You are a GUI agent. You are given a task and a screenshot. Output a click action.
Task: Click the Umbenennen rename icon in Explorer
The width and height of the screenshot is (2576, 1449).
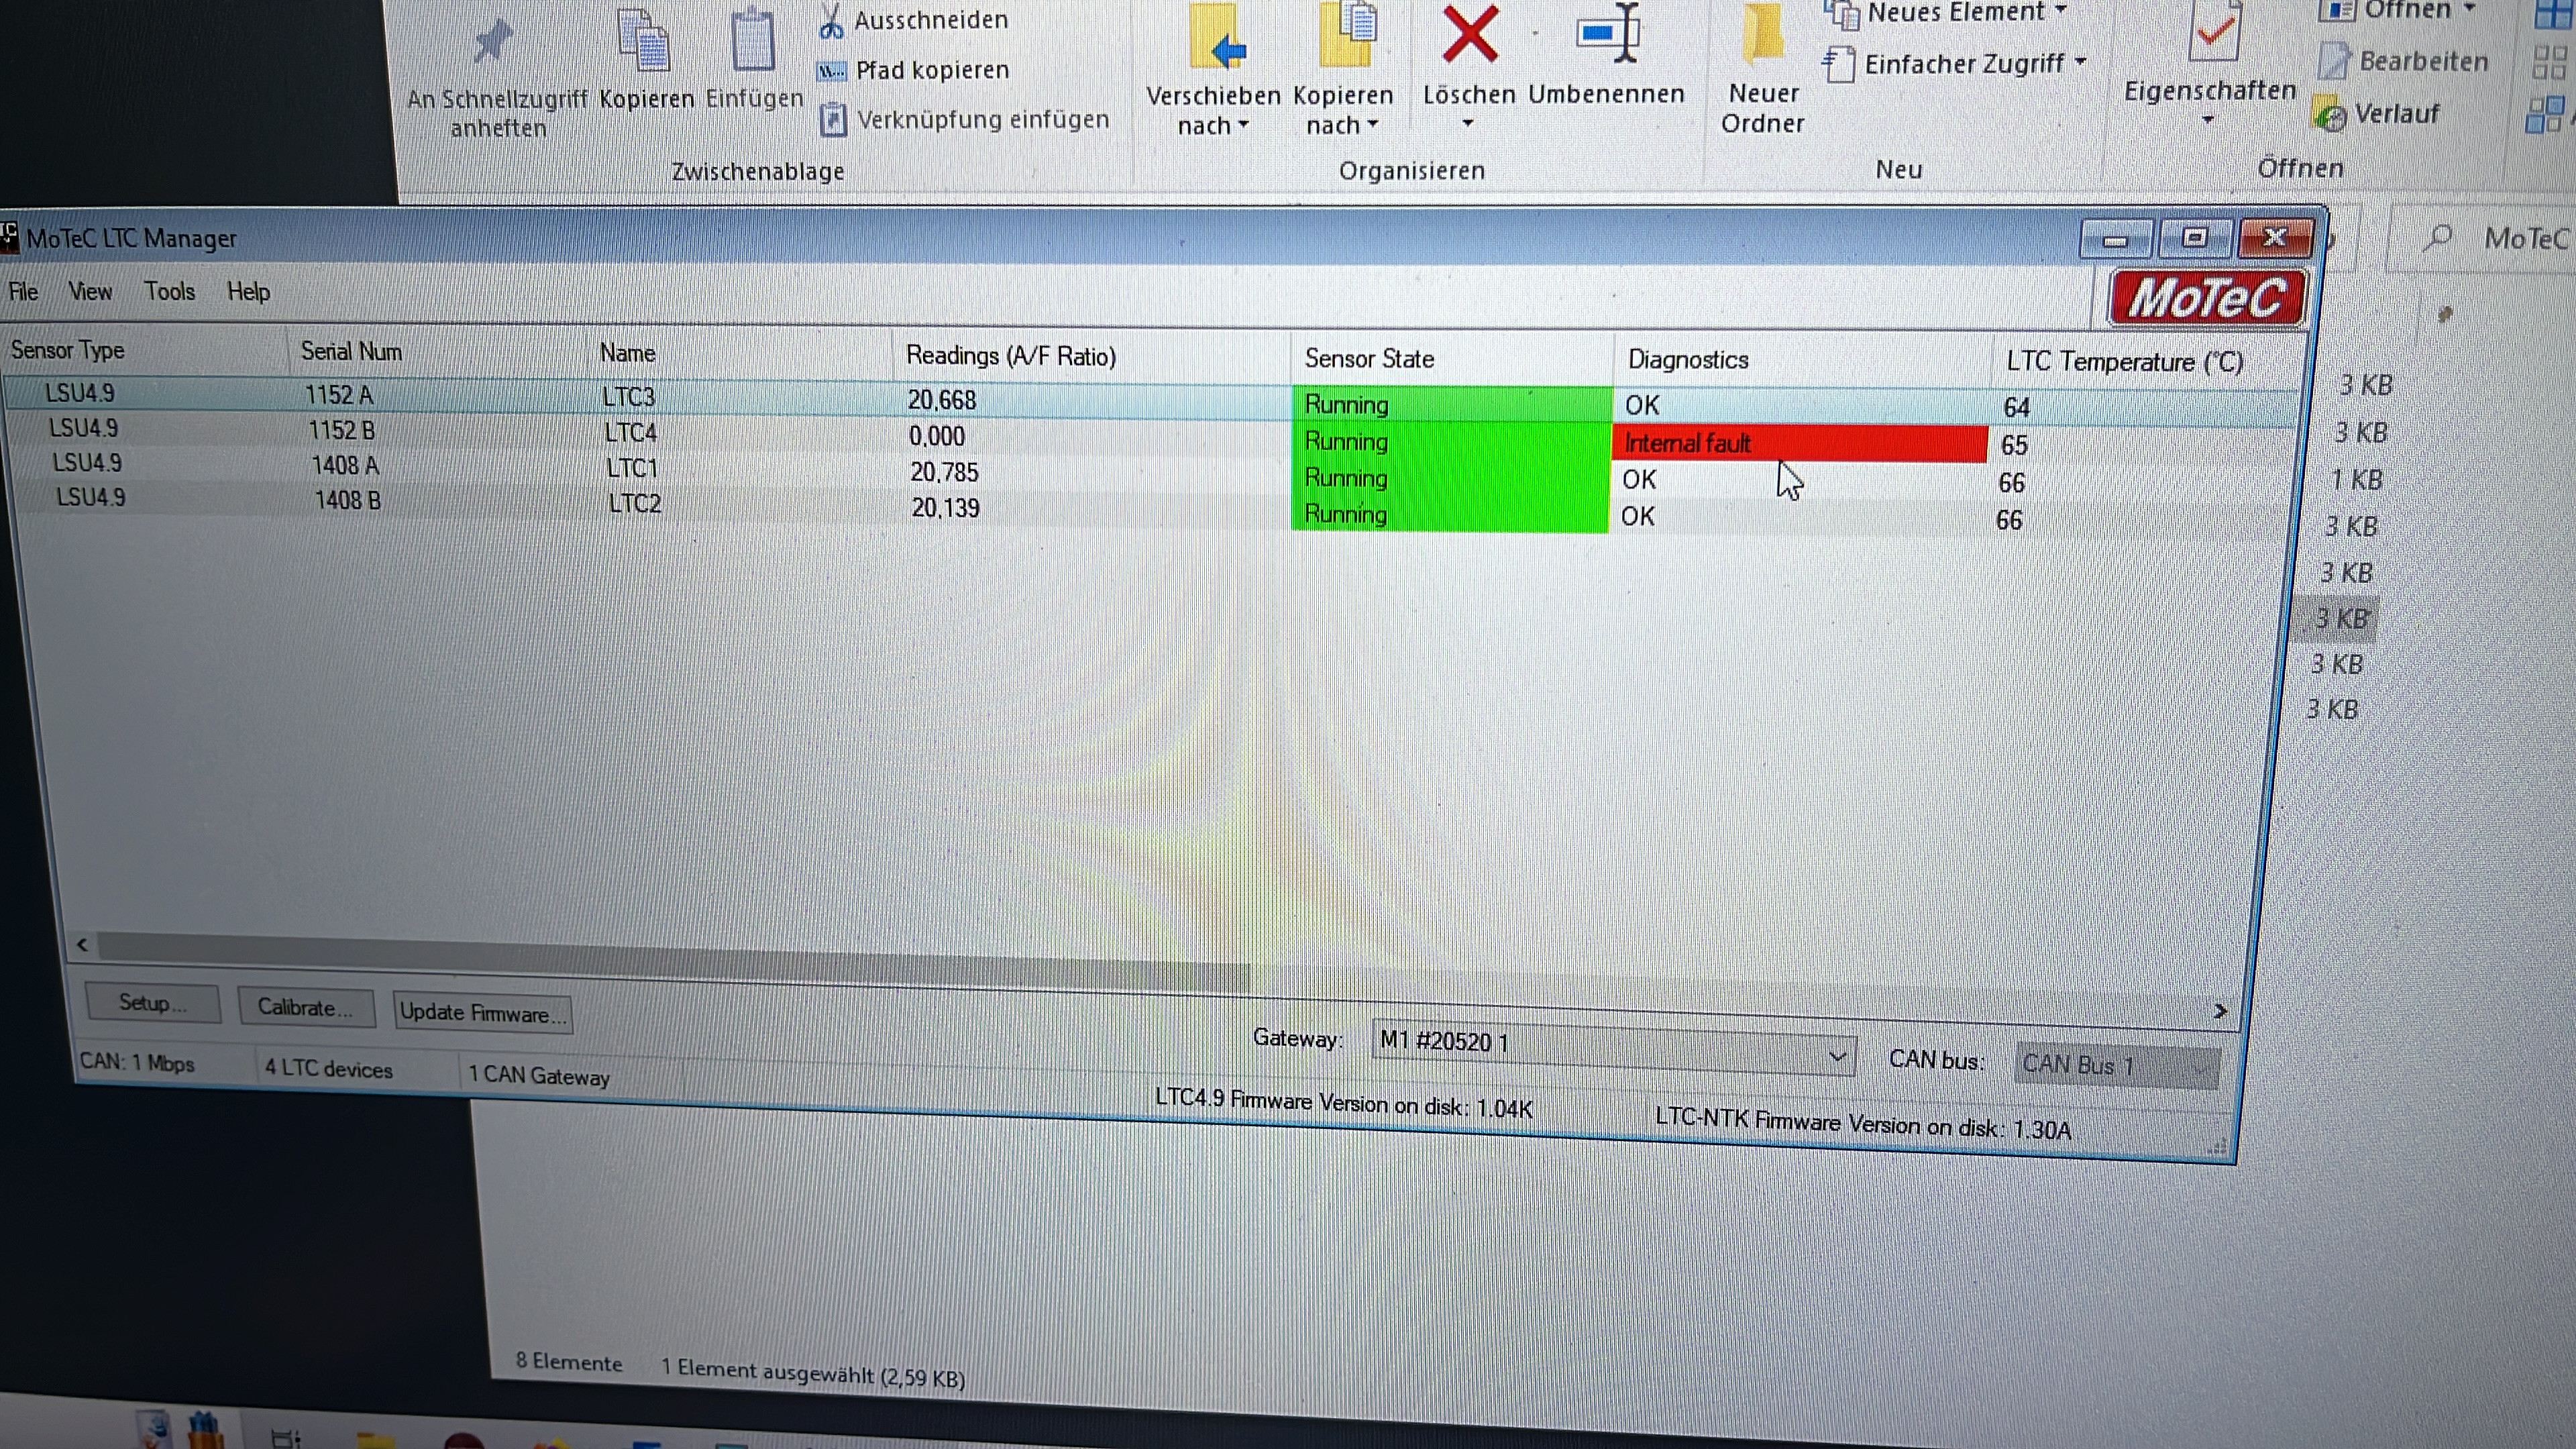(x=1608, y=34)
